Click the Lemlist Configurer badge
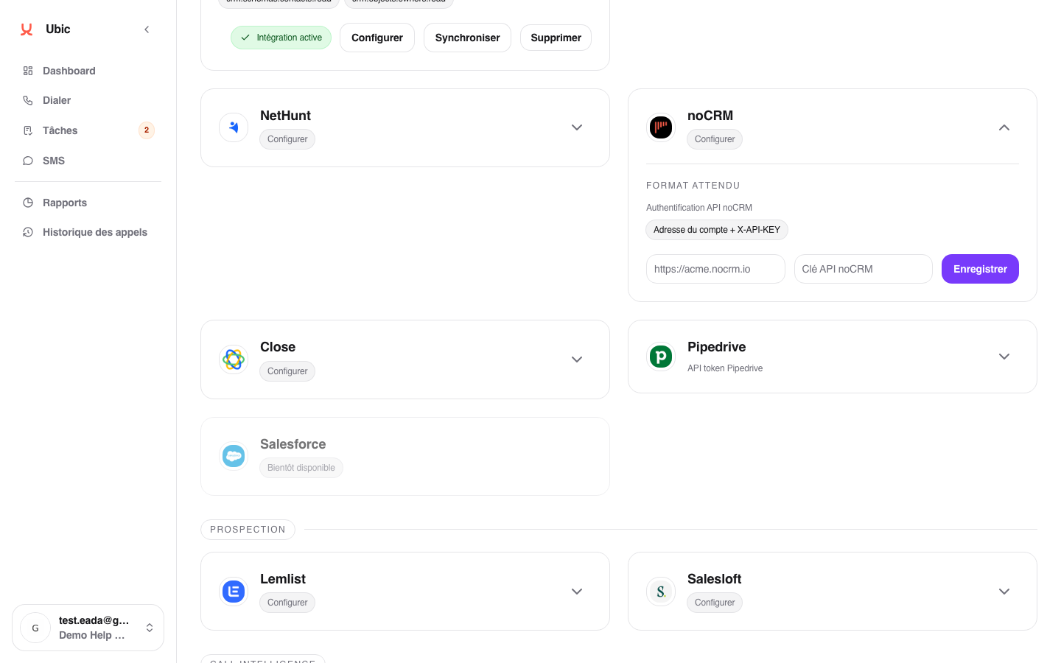This screenshot has width=1061, height=663. click(287, 603)
